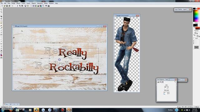Switch to third tab in Tool Options window

click(x=162, y=82)
